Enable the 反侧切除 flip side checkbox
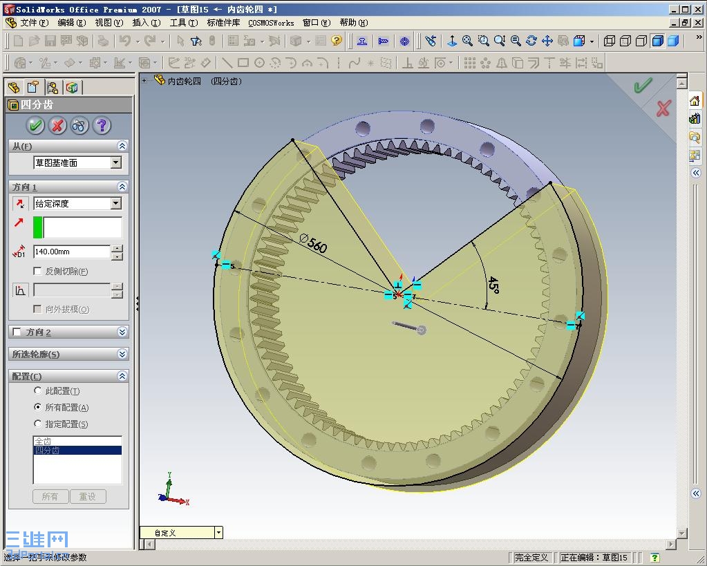Viewport: 707px width, 566px height. pyautogui.click(x=38, y=271)
